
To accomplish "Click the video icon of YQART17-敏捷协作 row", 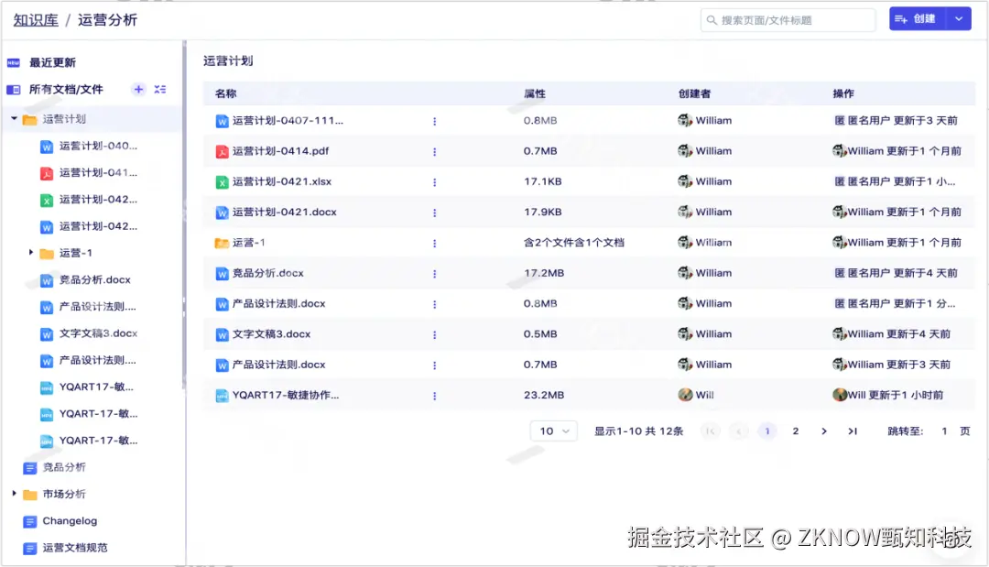I will (222, 396).
